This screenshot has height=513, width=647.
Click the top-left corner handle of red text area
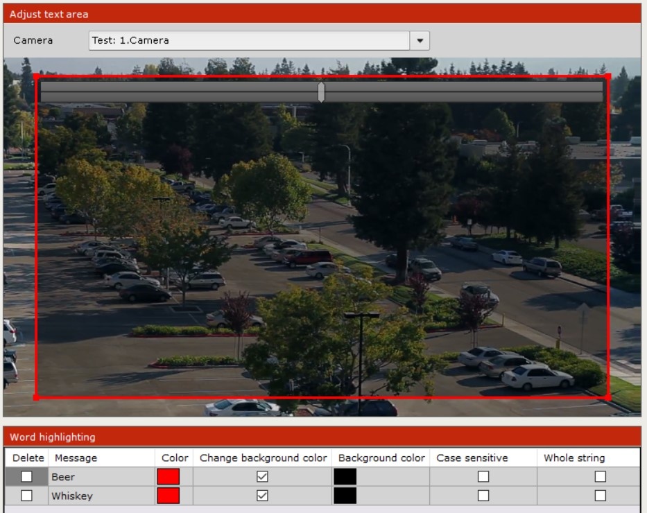tap(36, 76)
